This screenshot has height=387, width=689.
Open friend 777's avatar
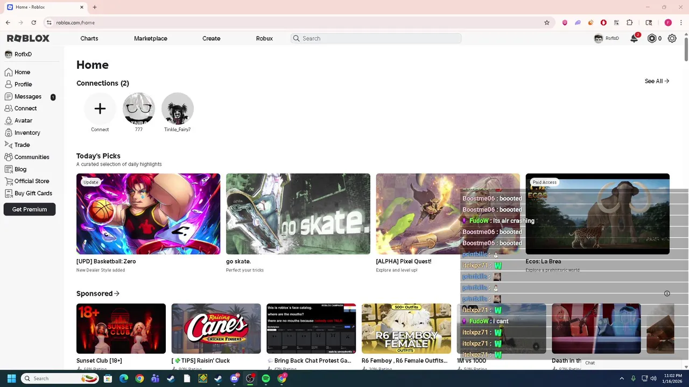tap(139, 109)
